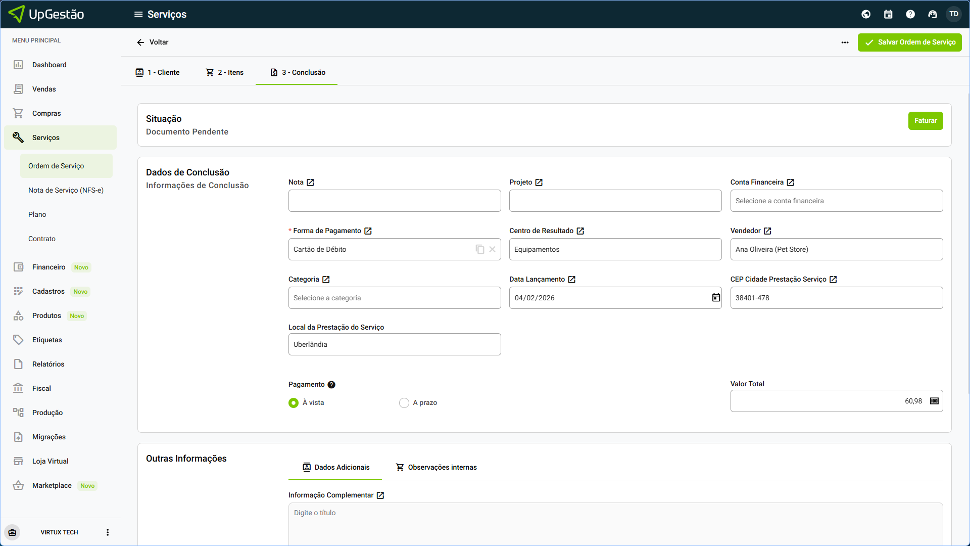Click the Valor Total calculator icon
This screenshot has height=546, width=970.
(934, 401)
